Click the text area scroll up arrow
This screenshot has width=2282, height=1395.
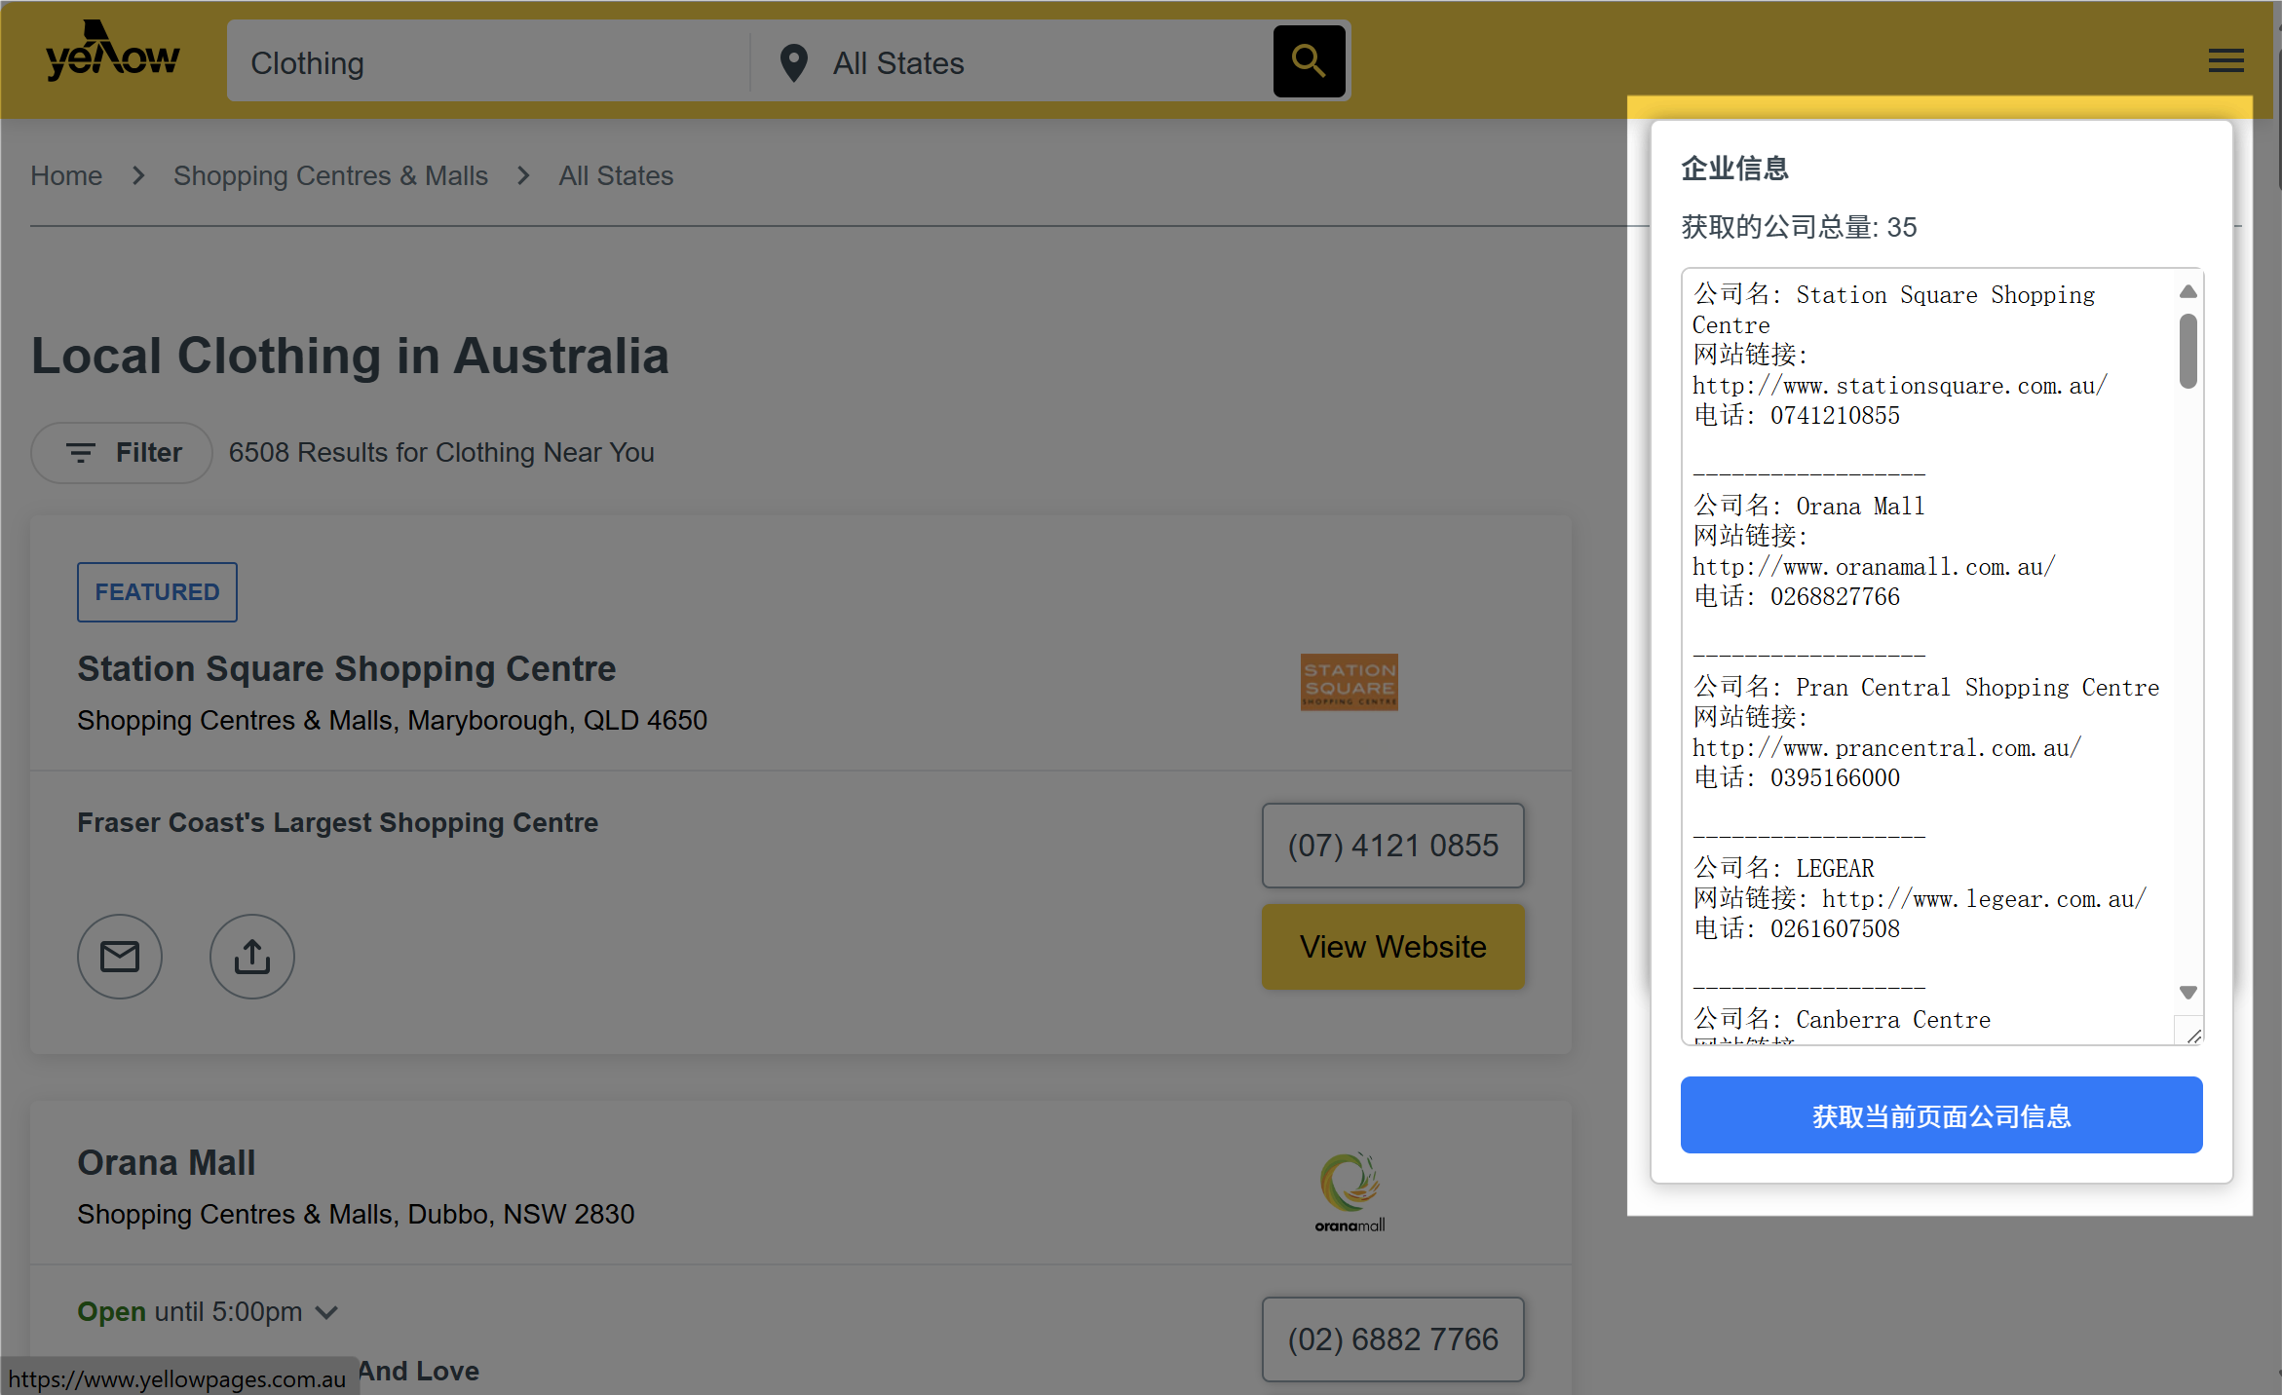[2188, 292]
